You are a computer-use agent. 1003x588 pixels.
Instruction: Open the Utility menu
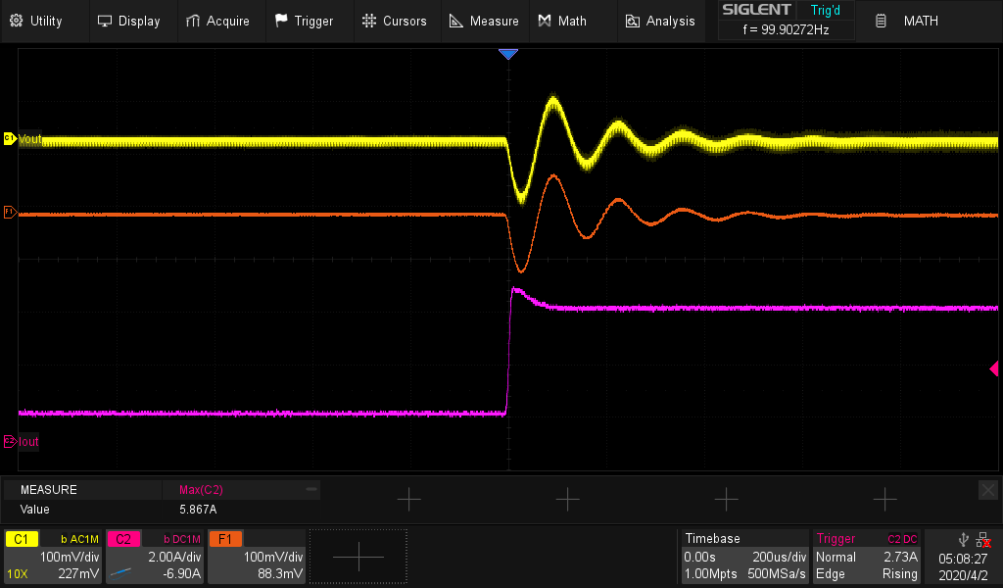[36, 21]
